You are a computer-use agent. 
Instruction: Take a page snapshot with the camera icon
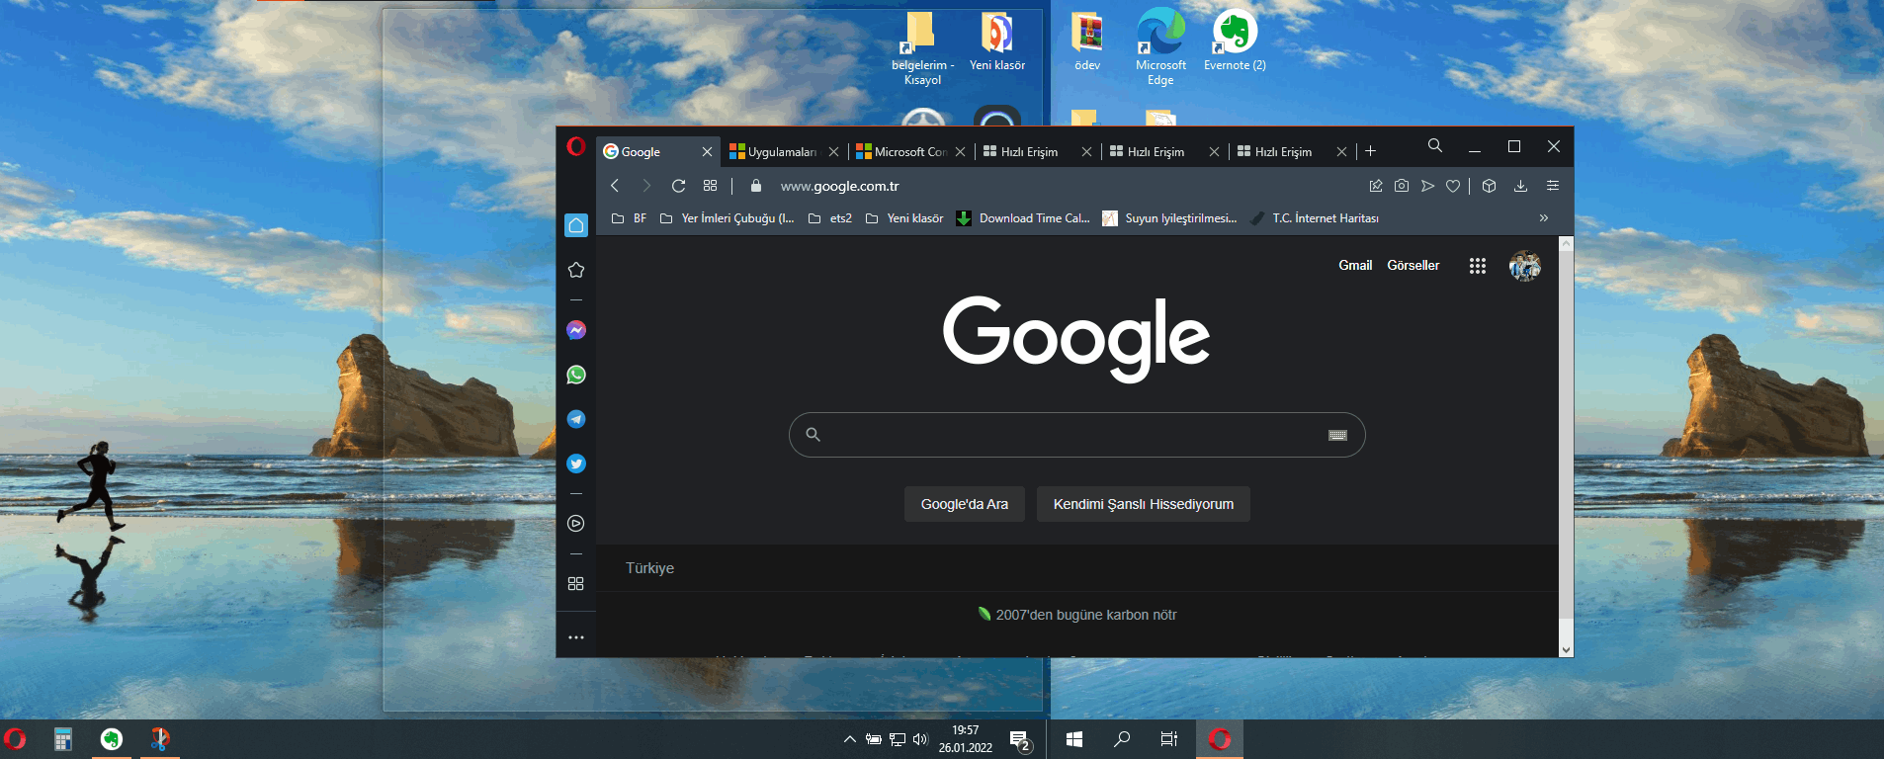pos(1402,186)
